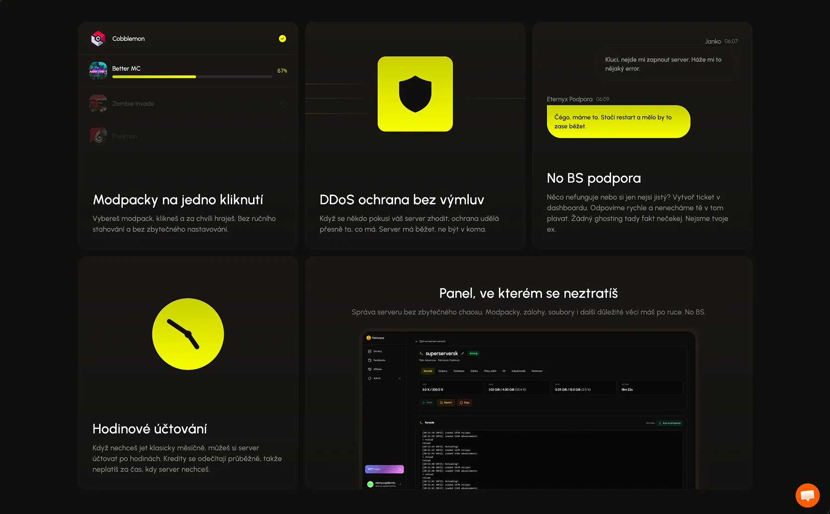Click the Stop server button
This screenshot has width=830, height=514.
point(464,403)
